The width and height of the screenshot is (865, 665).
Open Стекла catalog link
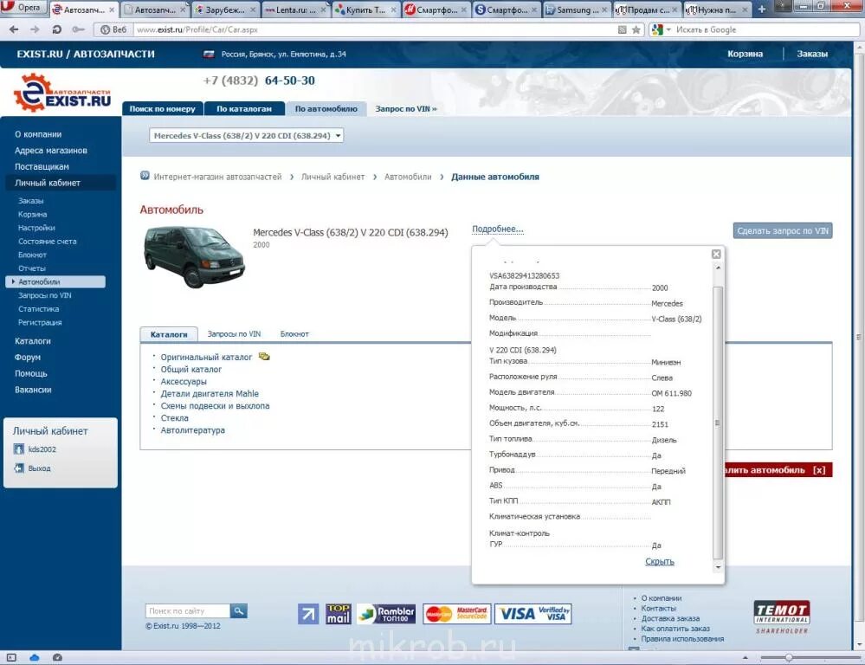pos(174,417)
